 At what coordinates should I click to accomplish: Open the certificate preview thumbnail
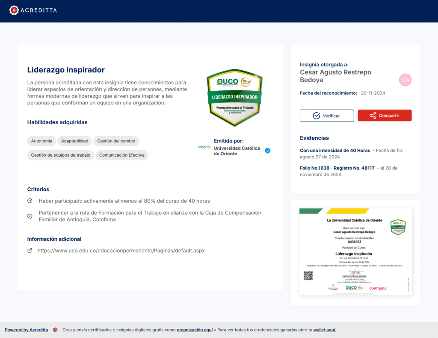click(355, 252)
